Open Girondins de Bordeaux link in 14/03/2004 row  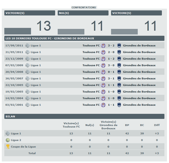[139, 98]
